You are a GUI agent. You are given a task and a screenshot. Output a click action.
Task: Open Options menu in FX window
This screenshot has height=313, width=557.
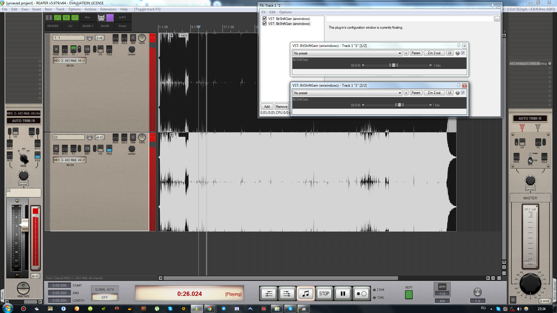pos(285,12)
